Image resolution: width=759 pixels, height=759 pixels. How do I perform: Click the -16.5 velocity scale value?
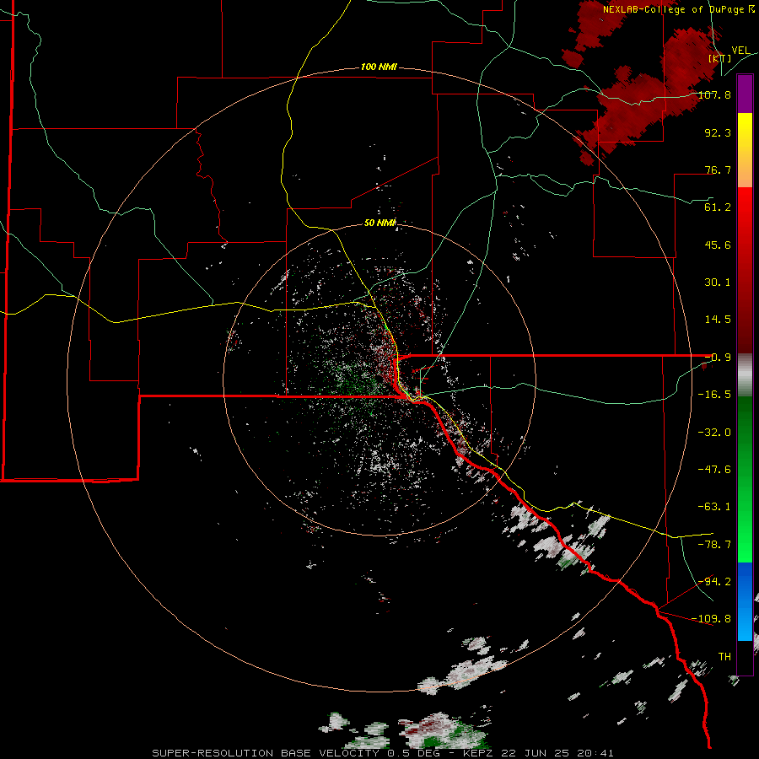tap(714, 395)
